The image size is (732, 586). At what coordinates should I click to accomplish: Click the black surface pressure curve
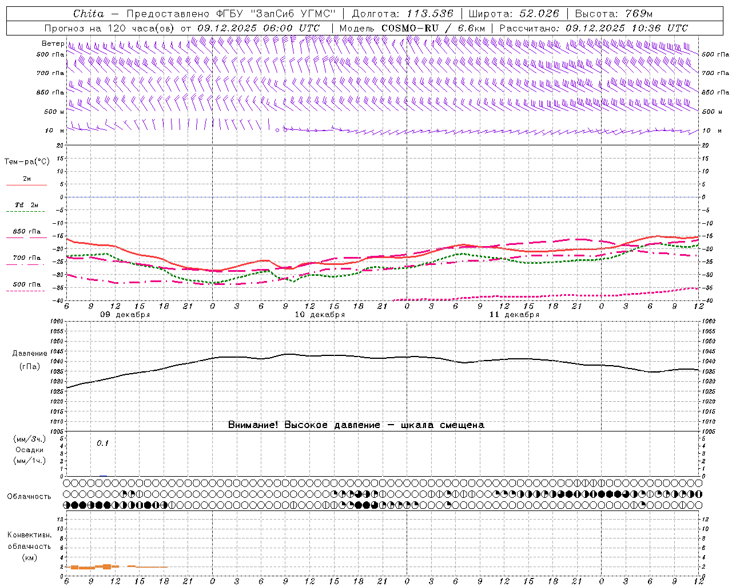(383, 358)
